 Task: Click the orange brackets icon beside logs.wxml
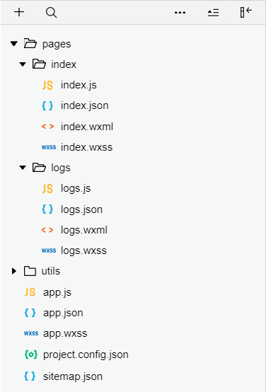click(x=47, y=230)
